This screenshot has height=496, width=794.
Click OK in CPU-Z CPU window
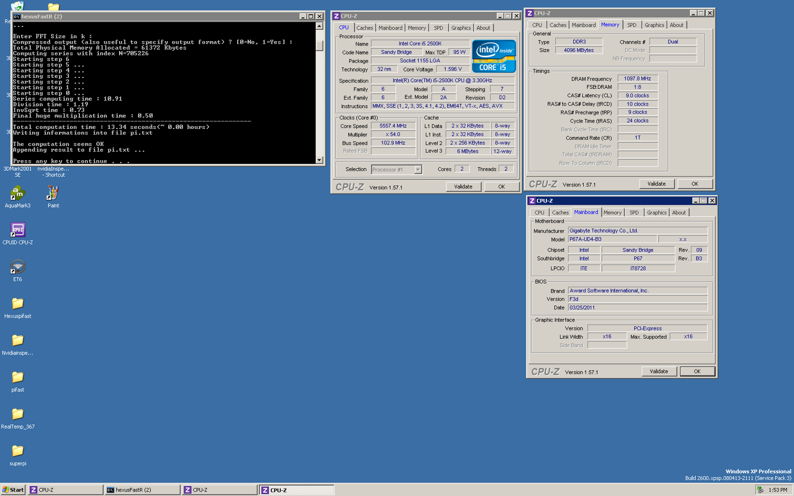pyautogui.click(x=502, y=186)
